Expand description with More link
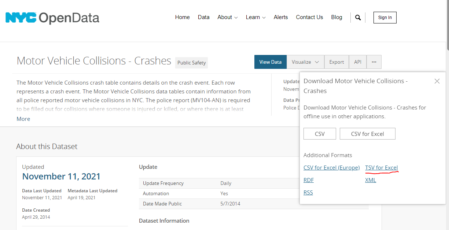449x230 pixels. (23, 119)
